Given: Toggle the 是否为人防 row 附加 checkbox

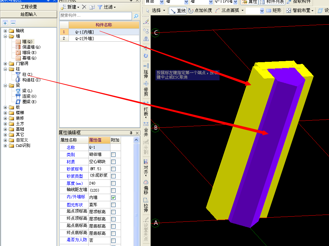Looking at the screenshot, I should [113, 240].
